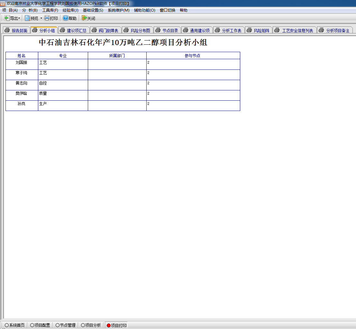
Task: Click the name cell 刘国振
Action: (x=22, y=64)
